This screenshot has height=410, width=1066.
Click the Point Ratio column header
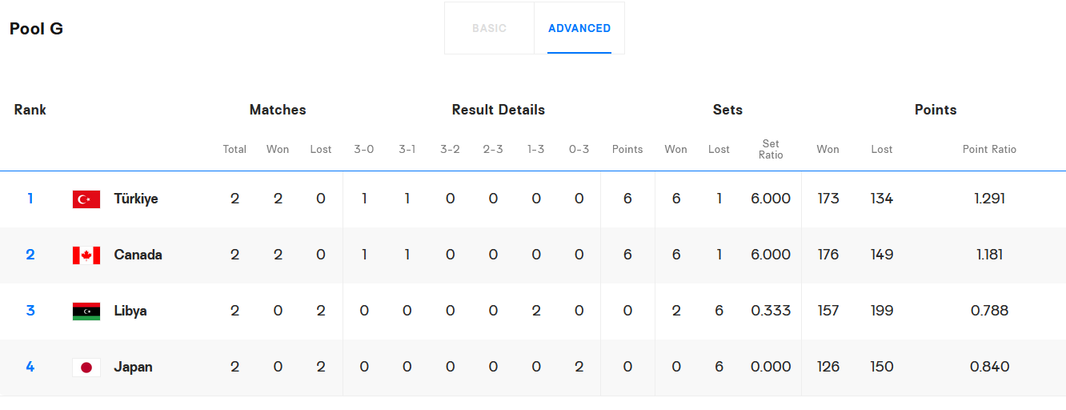[989, 149]
